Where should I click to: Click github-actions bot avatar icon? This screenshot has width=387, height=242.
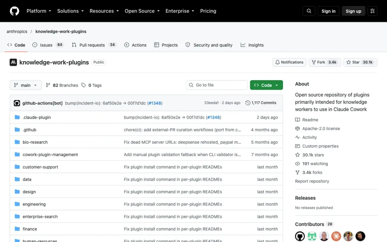click(x=17, y=103)
